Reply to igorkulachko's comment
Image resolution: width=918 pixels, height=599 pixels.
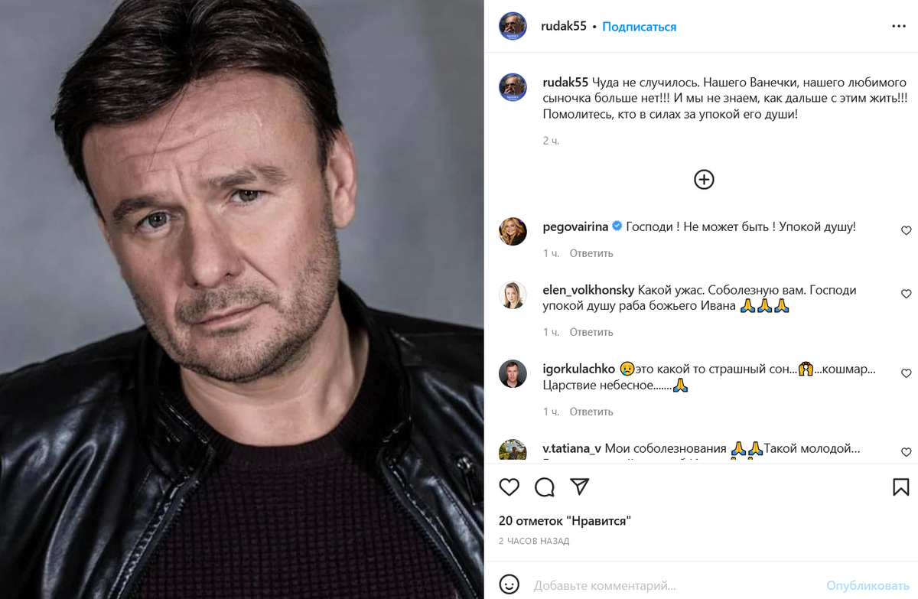coord(591,412)
